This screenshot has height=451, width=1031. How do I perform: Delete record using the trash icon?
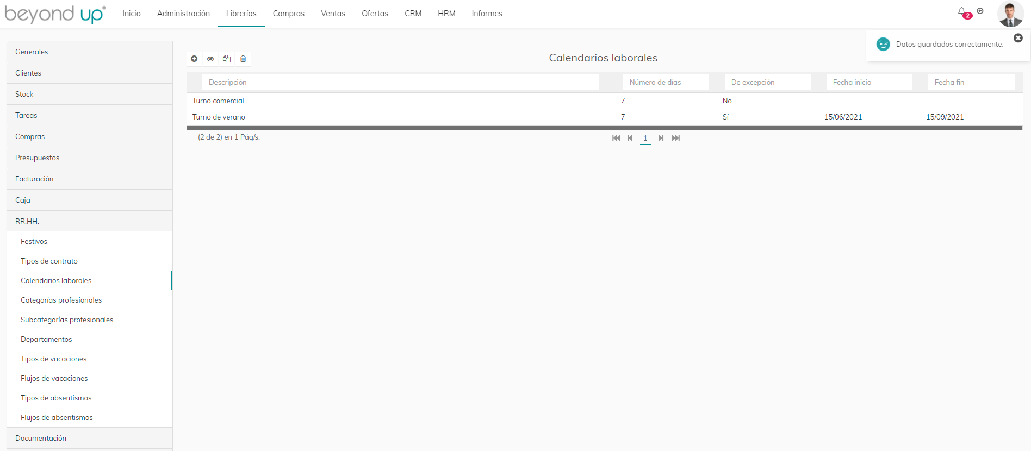tap(243, 59)
